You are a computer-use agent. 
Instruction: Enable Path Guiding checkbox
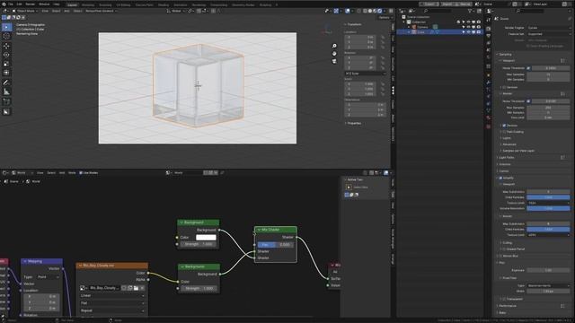pos(504,132)
